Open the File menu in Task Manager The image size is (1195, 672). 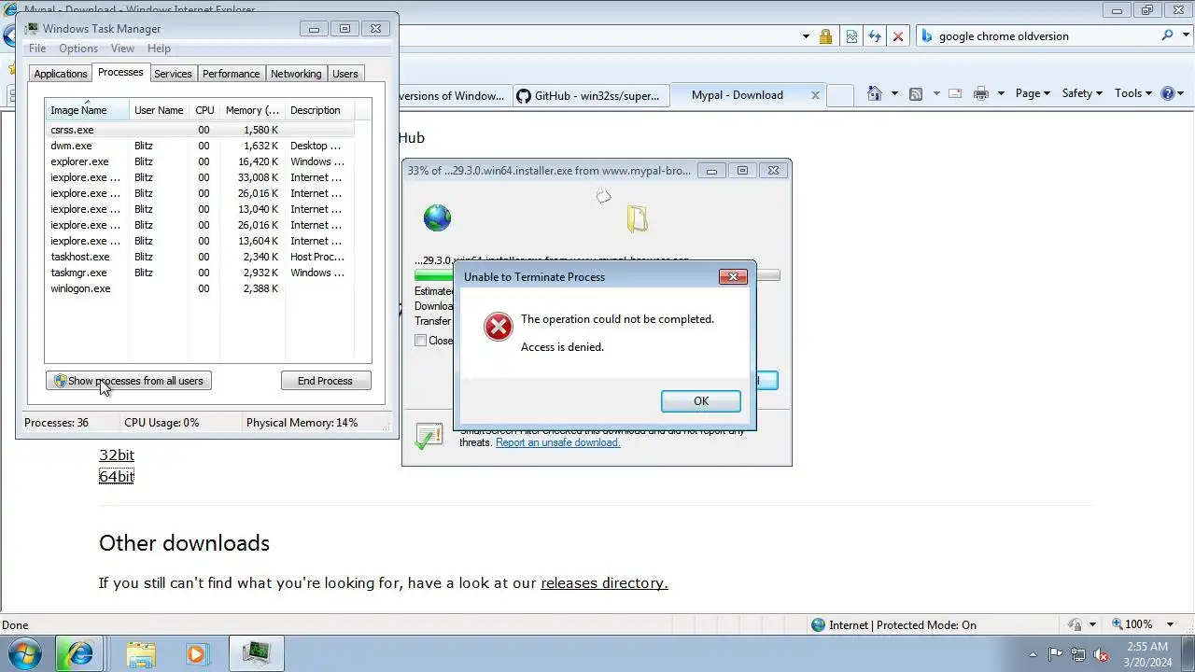coord(37,49)
